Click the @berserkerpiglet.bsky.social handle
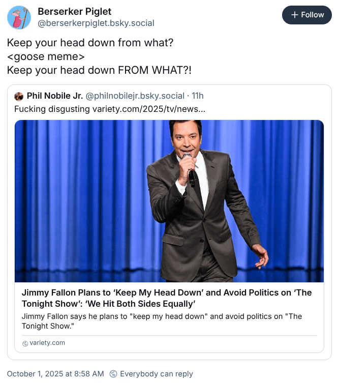Image resolution: width=339 pixels, height=383 pixels. [x=96, y=23]
